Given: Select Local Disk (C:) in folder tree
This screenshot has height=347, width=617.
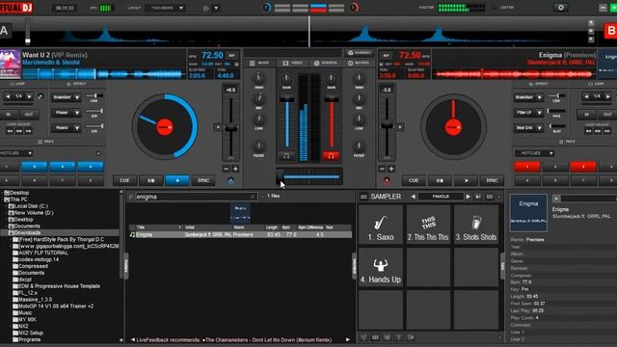Looking at the screenshot, I should (31, 206).
